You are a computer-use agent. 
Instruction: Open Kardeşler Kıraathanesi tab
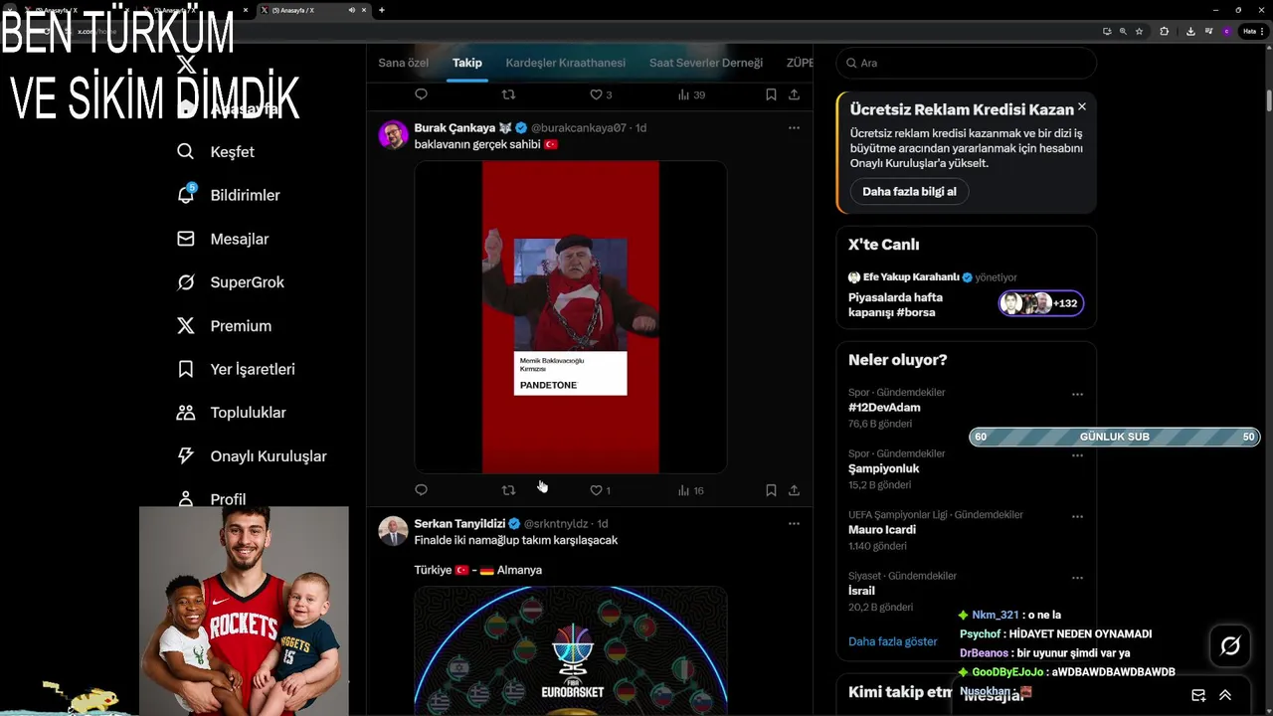tap(566, 63)
